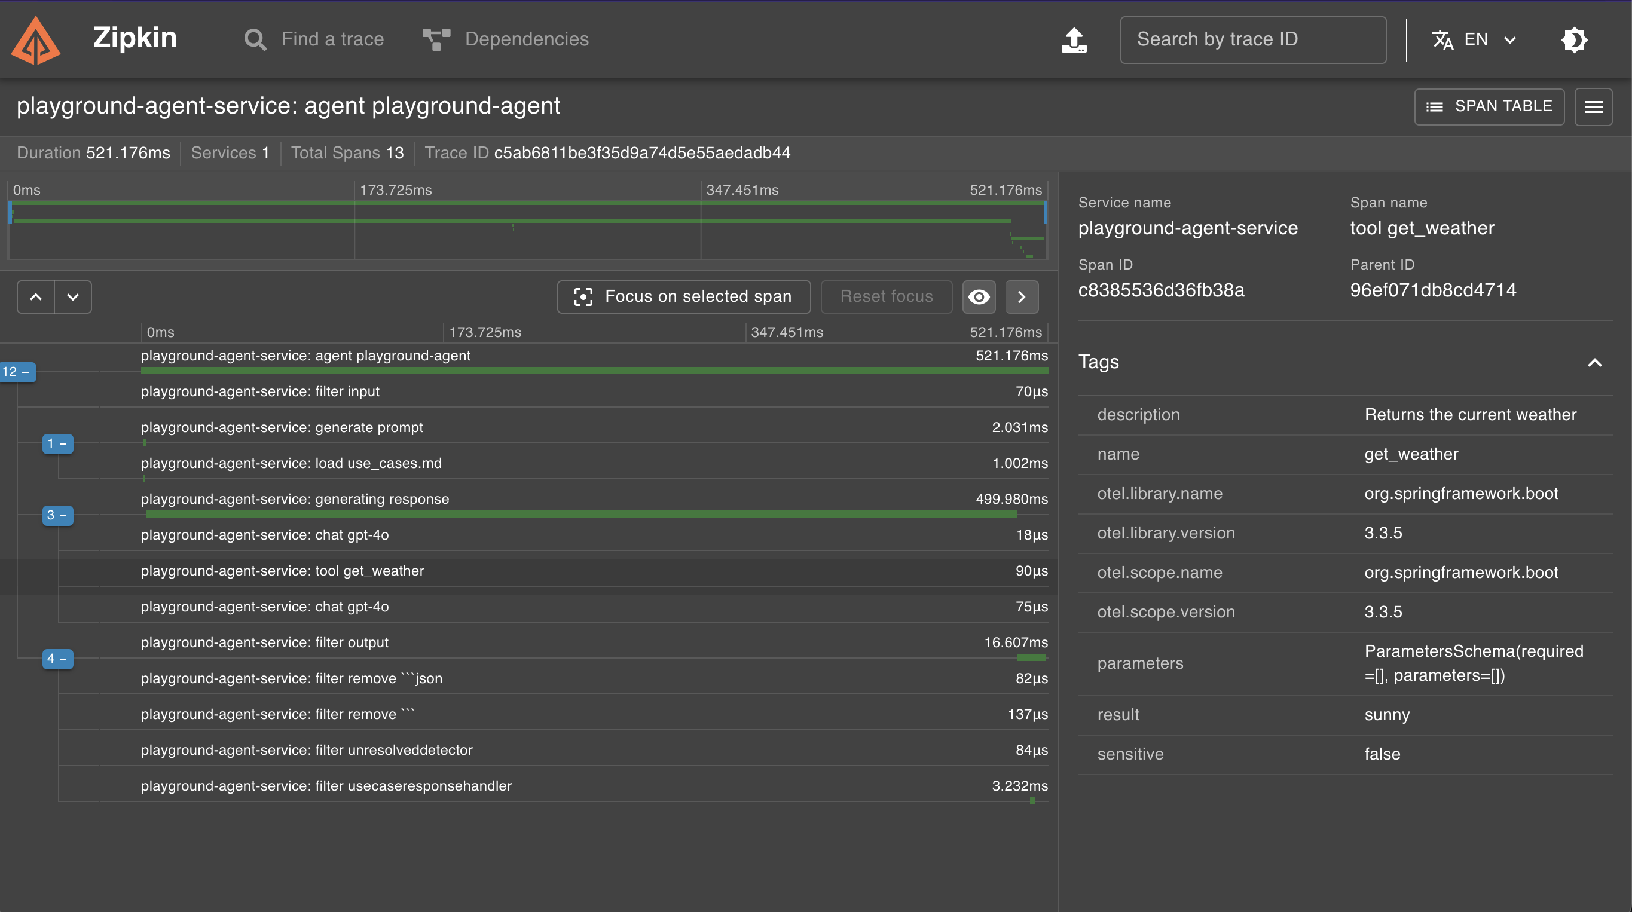This screenshot has width=1632, height=912.
Task: Click the Duration 521.176ms summary value
Action: (128, 153)
